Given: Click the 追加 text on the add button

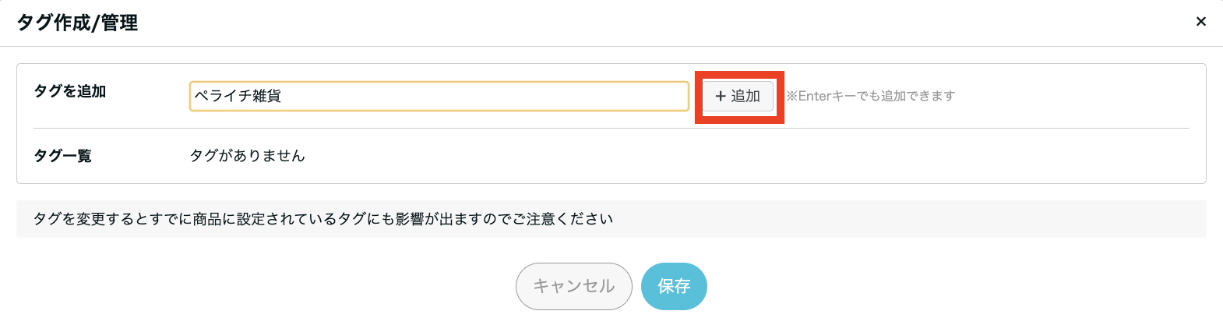Looking at the screenshot, I should pos(745,97).
